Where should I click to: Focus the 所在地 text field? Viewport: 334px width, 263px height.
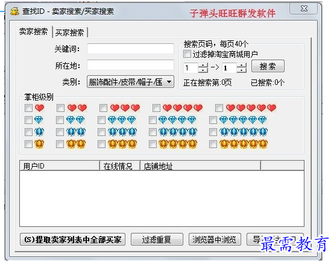coord(130,65)
